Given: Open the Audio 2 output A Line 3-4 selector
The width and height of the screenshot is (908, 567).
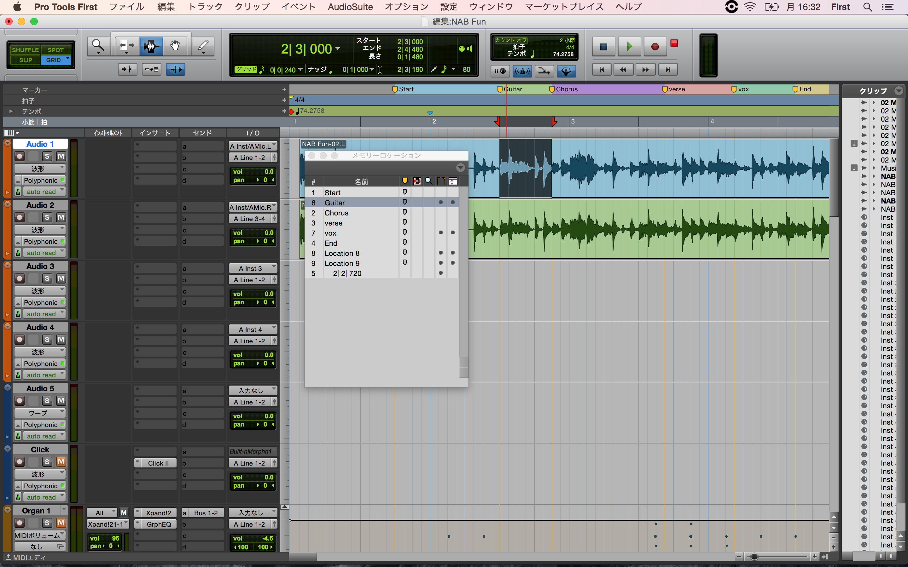Looking at the screenshot, I should (250, 219).
